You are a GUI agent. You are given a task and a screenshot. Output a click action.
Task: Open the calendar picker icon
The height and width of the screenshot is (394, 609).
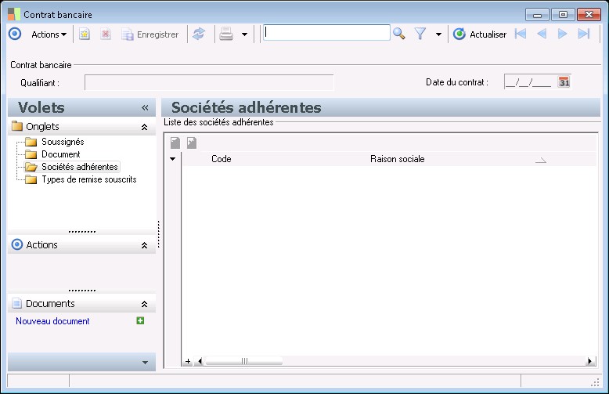(x=564, y=82)
